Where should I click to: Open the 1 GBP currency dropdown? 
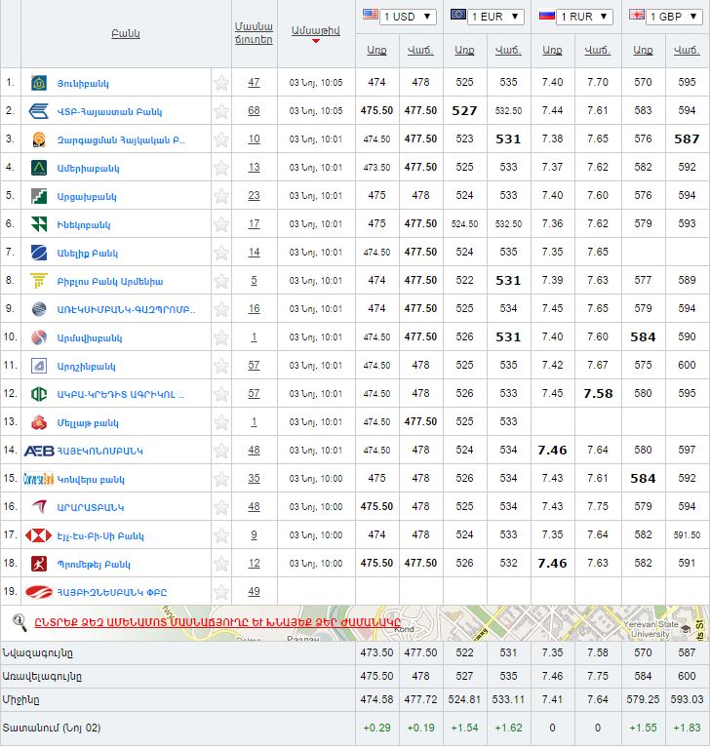[663, 17]
